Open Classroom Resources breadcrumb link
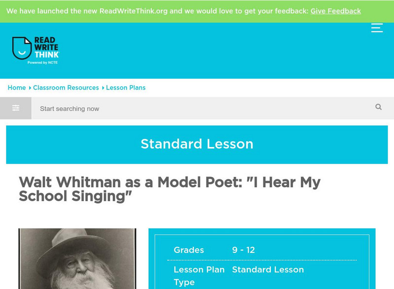Screen dimensions: 394x289 click(x=66, y=87)
